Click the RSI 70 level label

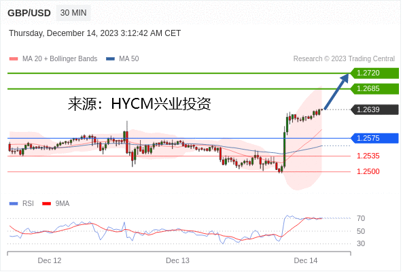click(361, 219)
